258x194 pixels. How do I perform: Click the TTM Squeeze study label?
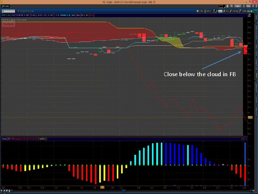click(24, 139)
